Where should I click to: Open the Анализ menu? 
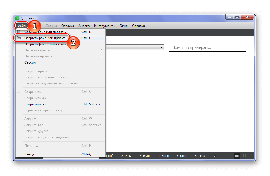point(84,26)
